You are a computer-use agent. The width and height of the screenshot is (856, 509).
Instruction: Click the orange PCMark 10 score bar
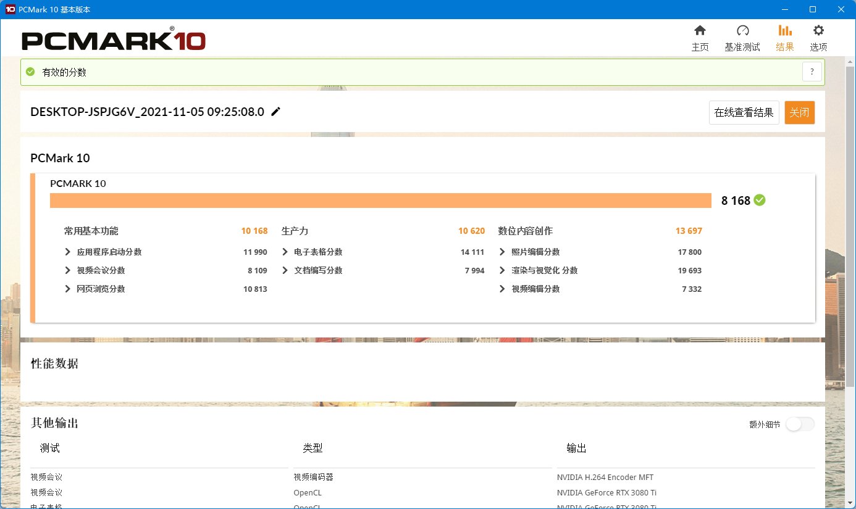[x=380, y=201]
